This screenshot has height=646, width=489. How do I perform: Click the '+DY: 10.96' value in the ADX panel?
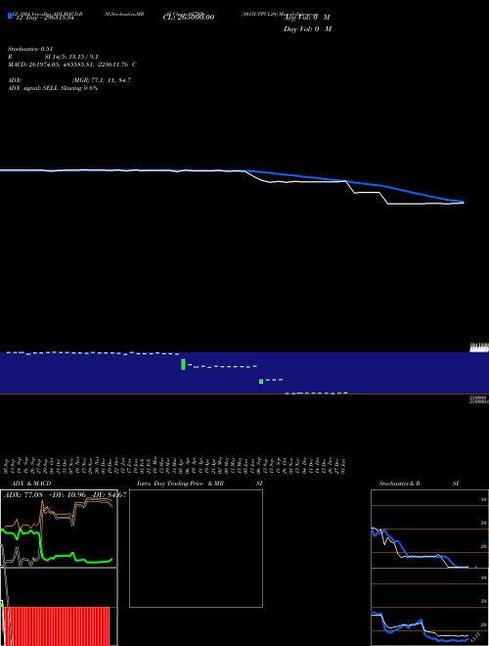point(67,494)
